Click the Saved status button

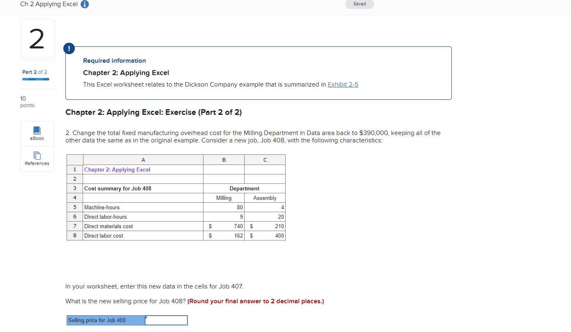tap(359, 4)
